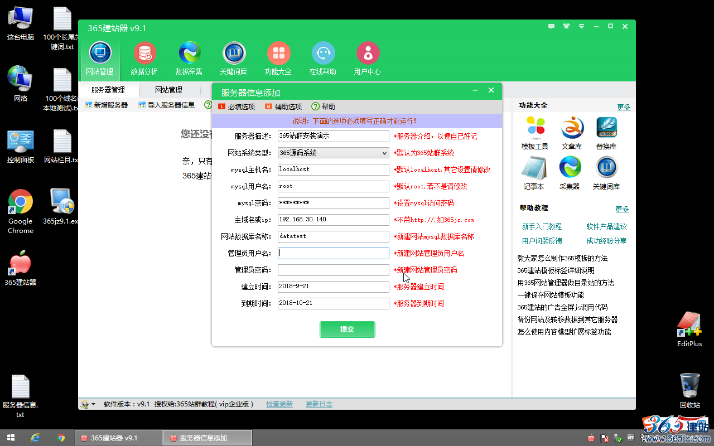The width and height of the screenshot is (714, 446).
Task: Select the 必填选项 tab in dialog
Action: 237,106
